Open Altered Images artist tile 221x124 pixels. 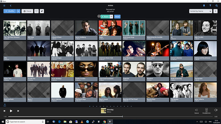pos(62,51)
